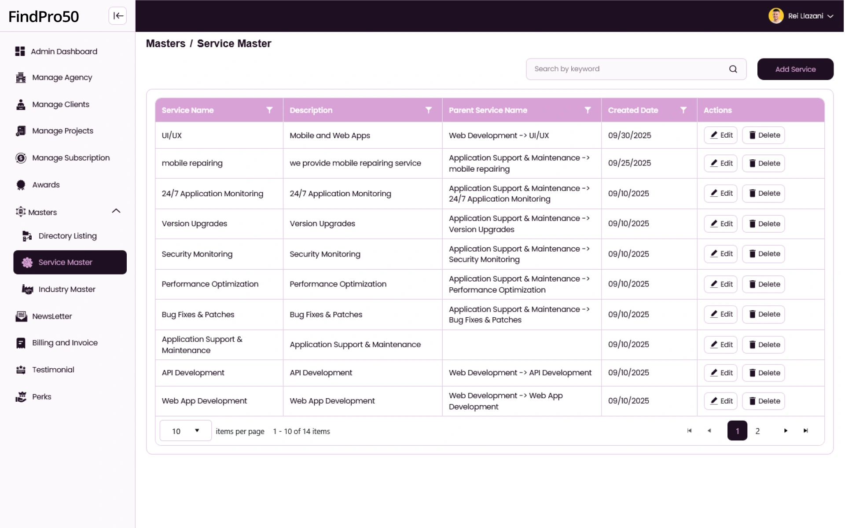The width and height of the screenshot is (845, 528).
Task: Collapse the sidebar with the arrow icon
Action: tap(118, 16)
